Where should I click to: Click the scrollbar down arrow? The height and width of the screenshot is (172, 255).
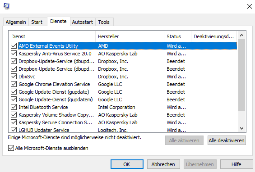click(241, 128)
